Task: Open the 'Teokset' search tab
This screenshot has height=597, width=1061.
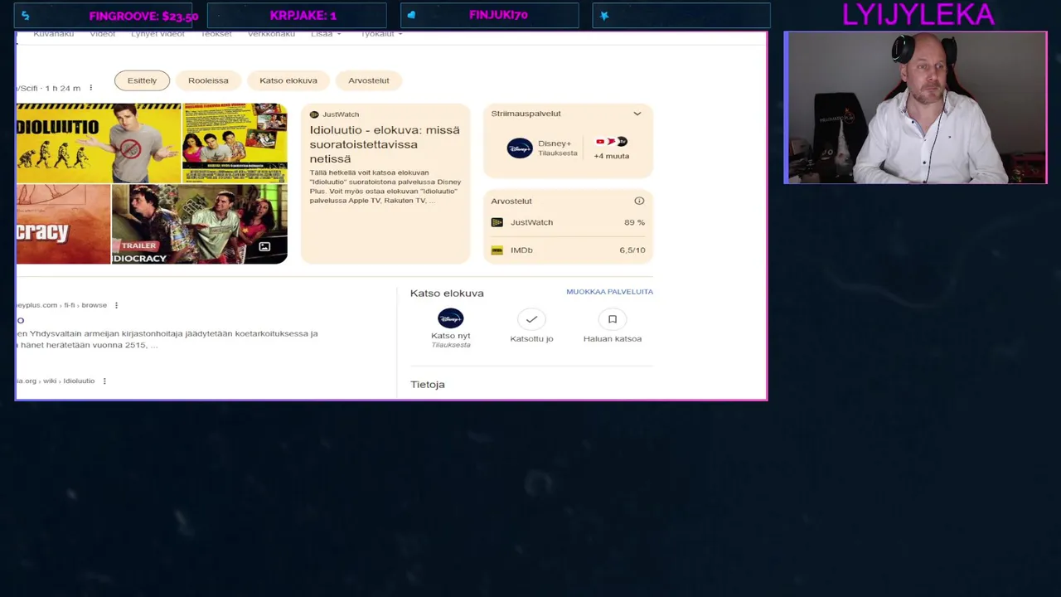Action: point(216,34)
